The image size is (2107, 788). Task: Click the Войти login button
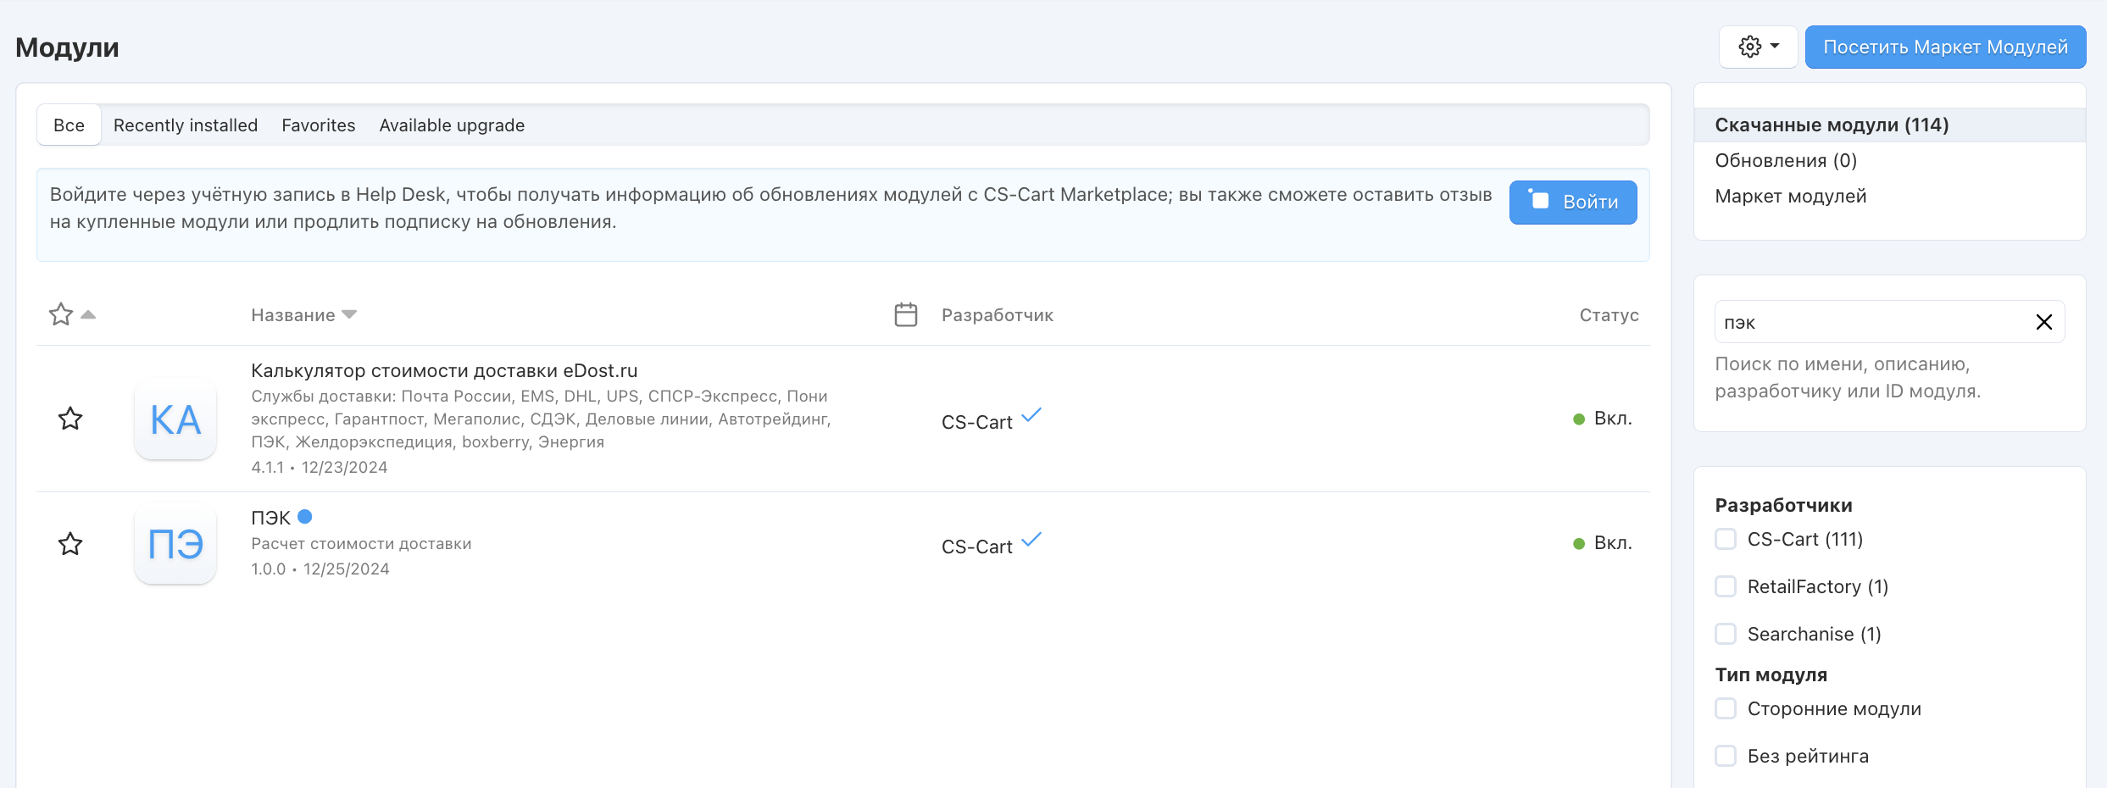tap(1572, 203)
